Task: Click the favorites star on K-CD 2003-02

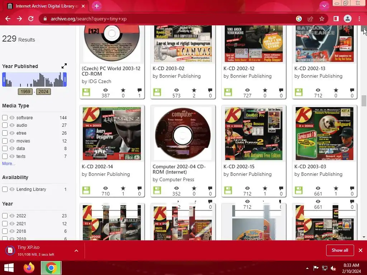Action: tap(194, 90)
